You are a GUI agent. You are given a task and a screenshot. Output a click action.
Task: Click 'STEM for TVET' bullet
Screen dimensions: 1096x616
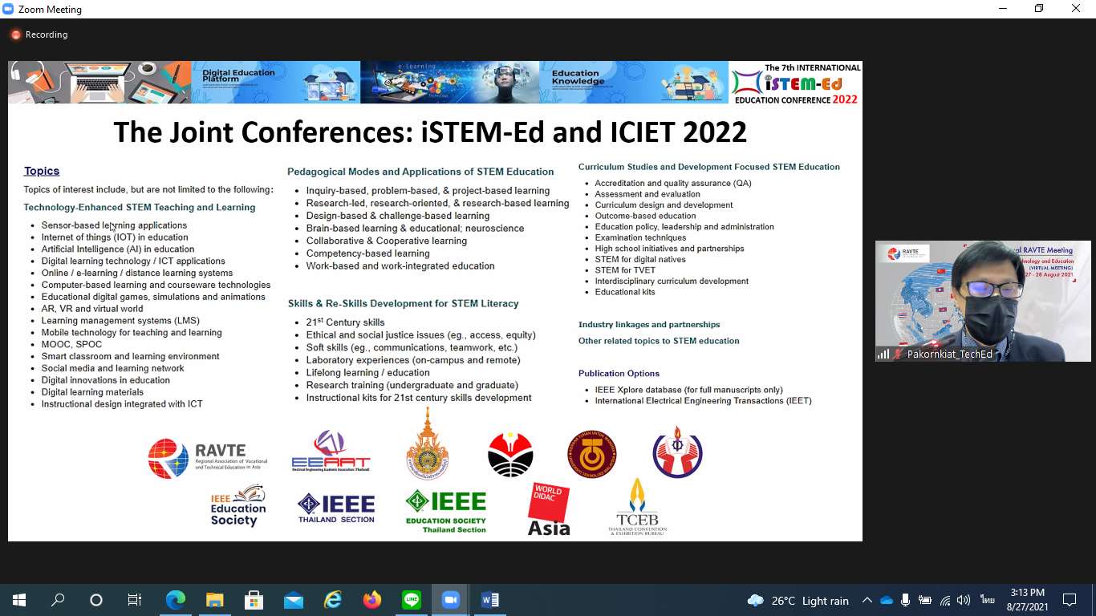tap(625, 270)
